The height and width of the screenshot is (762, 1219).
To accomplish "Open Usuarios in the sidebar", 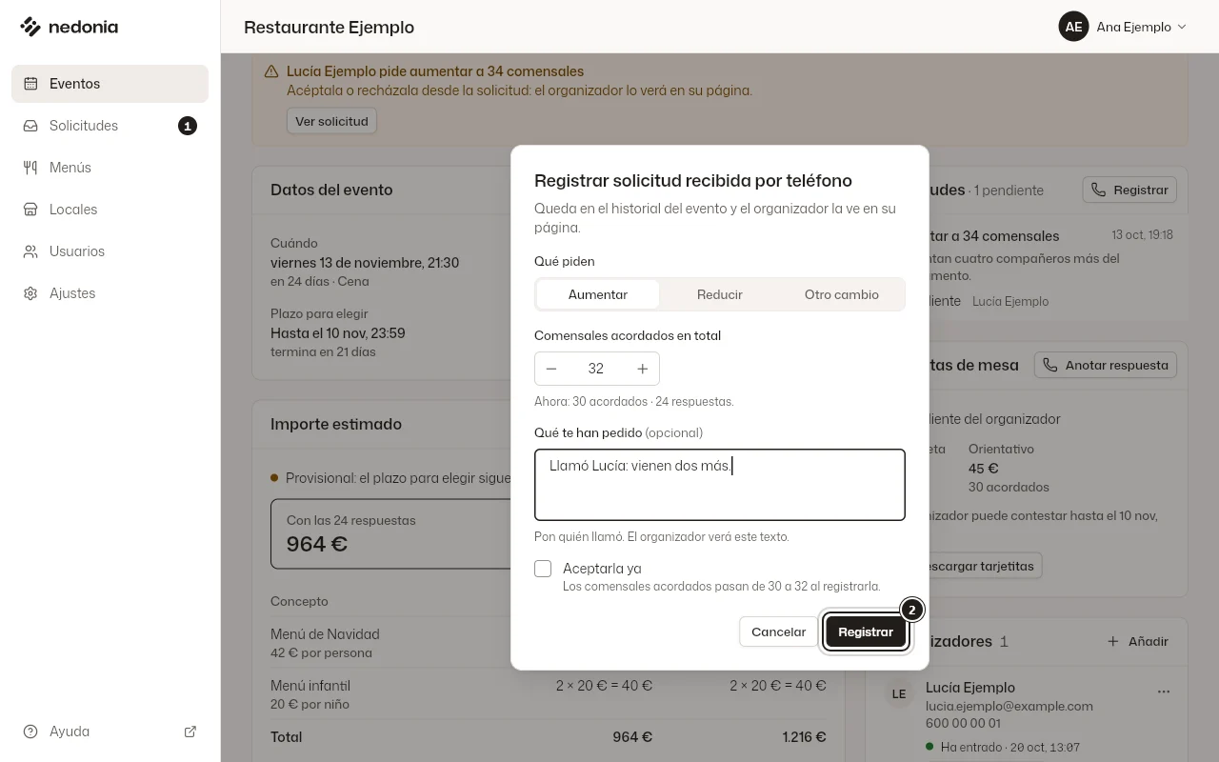I will point(110,251).
